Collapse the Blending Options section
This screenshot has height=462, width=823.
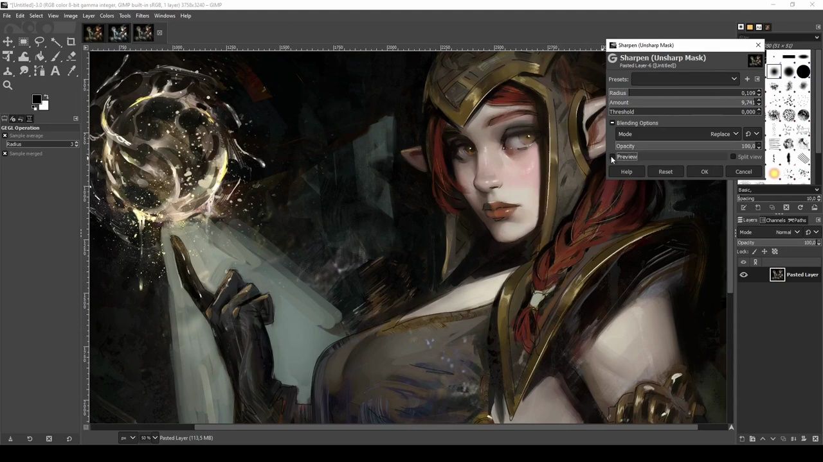(x=612, y=123)
